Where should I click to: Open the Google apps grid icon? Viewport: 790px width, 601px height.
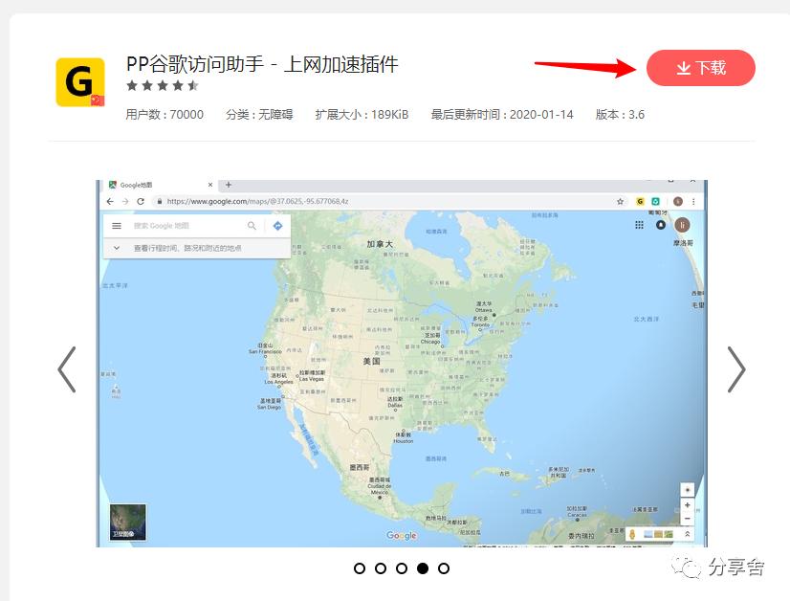click(639, 224)
